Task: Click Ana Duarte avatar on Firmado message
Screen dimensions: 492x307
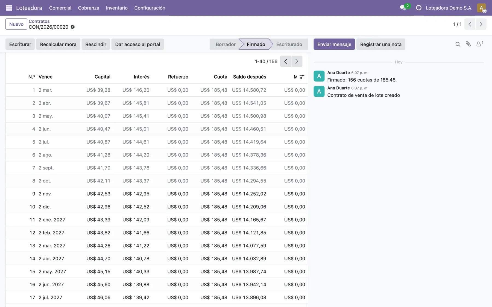Action: click(319, 76)
